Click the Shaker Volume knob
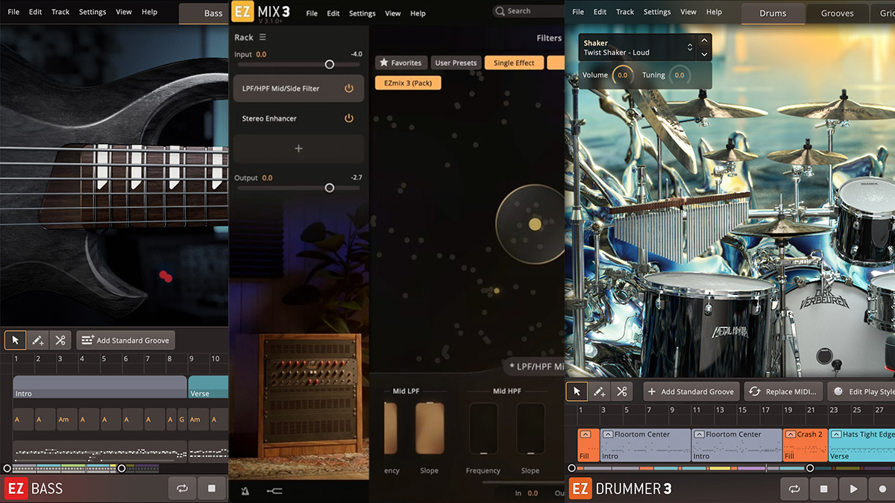This screenshot has height=503, width=895. coord(622,75)
